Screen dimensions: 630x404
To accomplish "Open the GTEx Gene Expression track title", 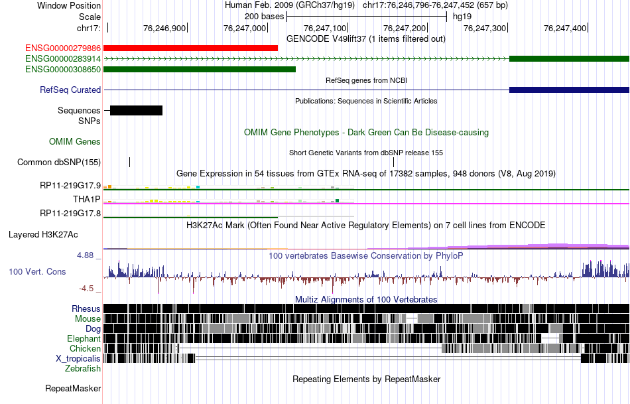I will click(x=366, y=174).
